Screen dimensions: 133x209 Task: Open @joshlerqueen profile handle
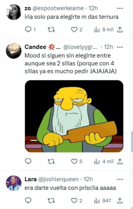tap(58, 179)
